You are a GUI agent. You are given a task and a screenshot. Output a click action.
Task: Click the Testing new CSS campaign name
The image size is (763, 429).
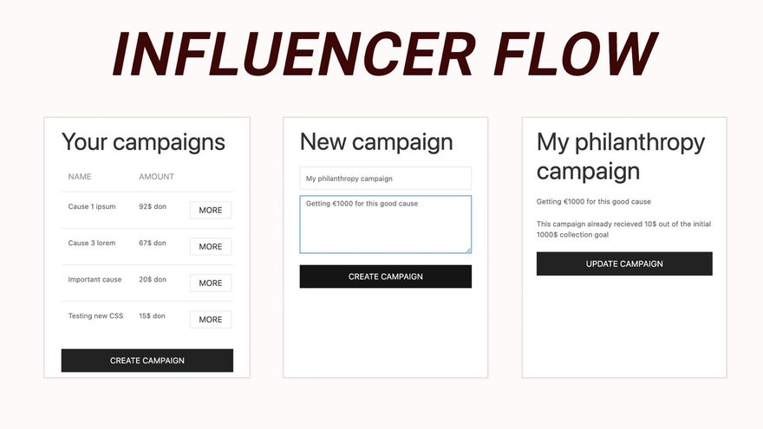[x=96, y=316]
